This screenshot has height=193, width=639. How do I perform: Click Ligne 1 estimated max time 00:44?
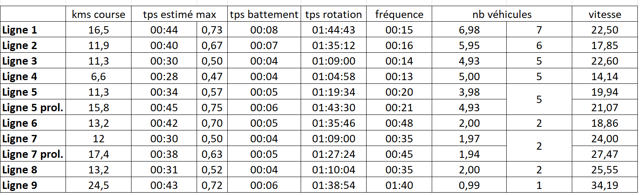(164, 30)
